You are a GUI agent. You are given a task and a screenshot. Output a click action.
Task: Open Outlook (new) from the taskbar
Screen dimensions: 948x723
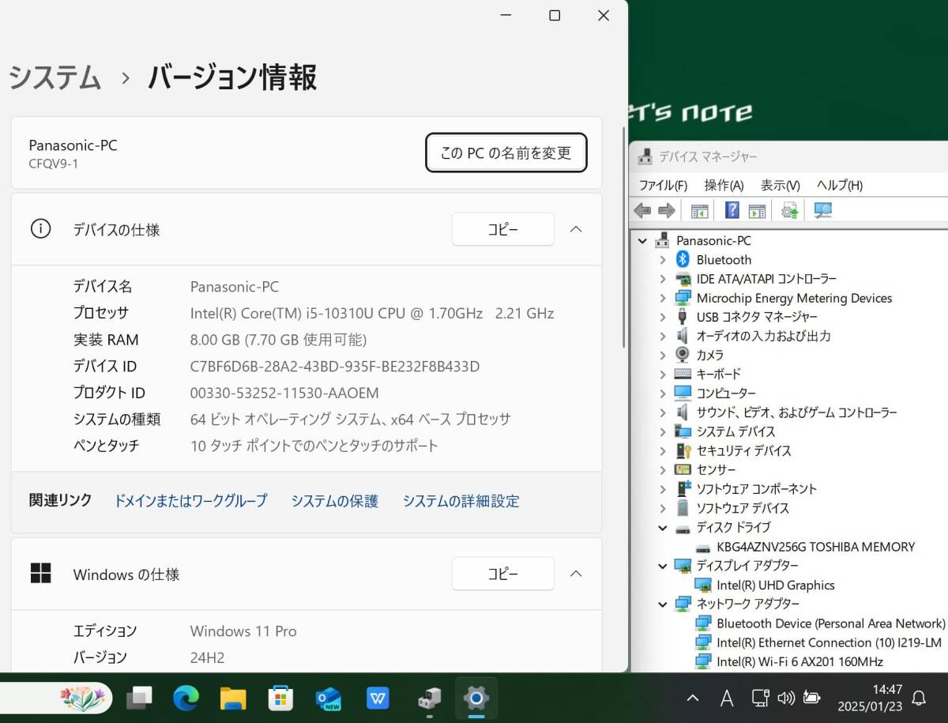(328, 698)
